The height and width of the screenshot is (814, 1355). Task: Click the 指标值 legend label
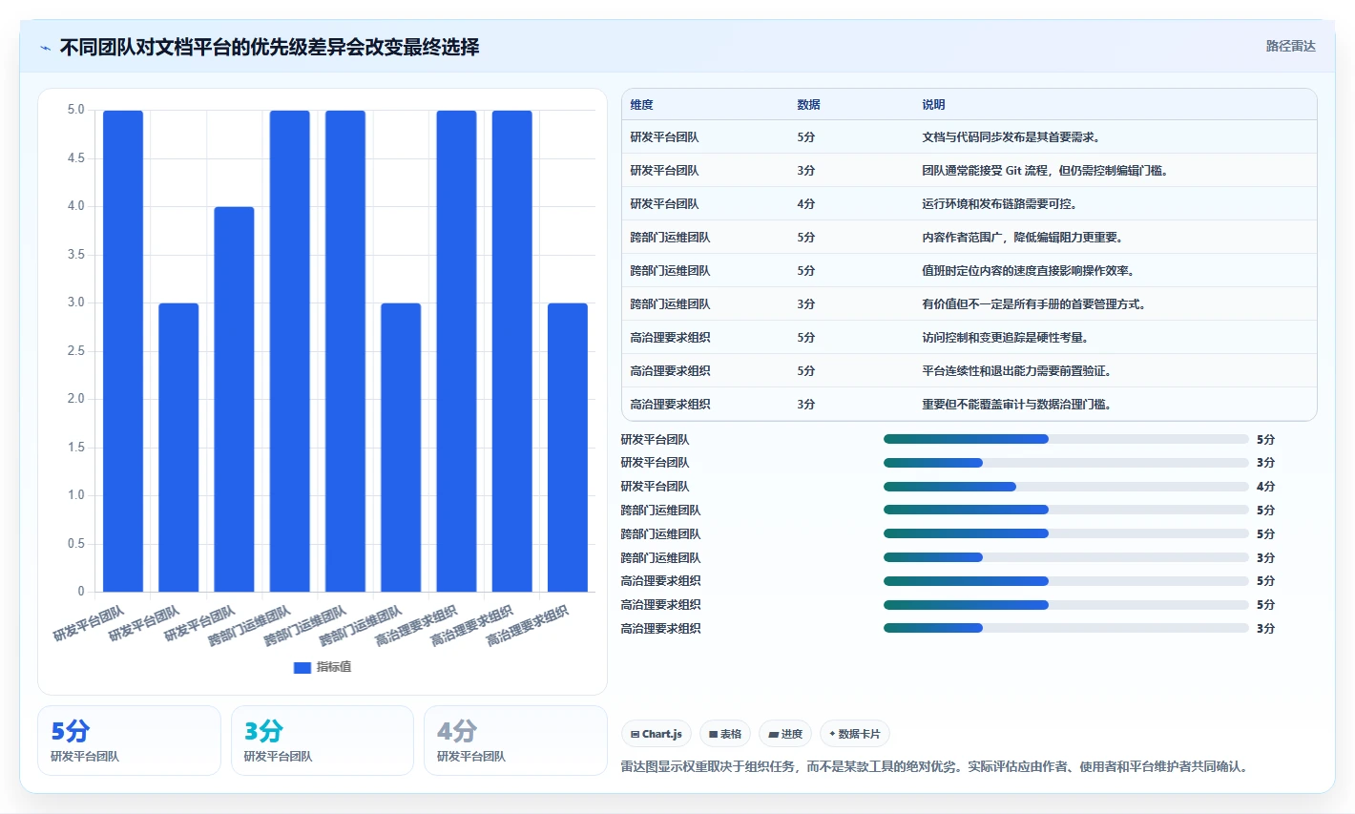(334, 667)
